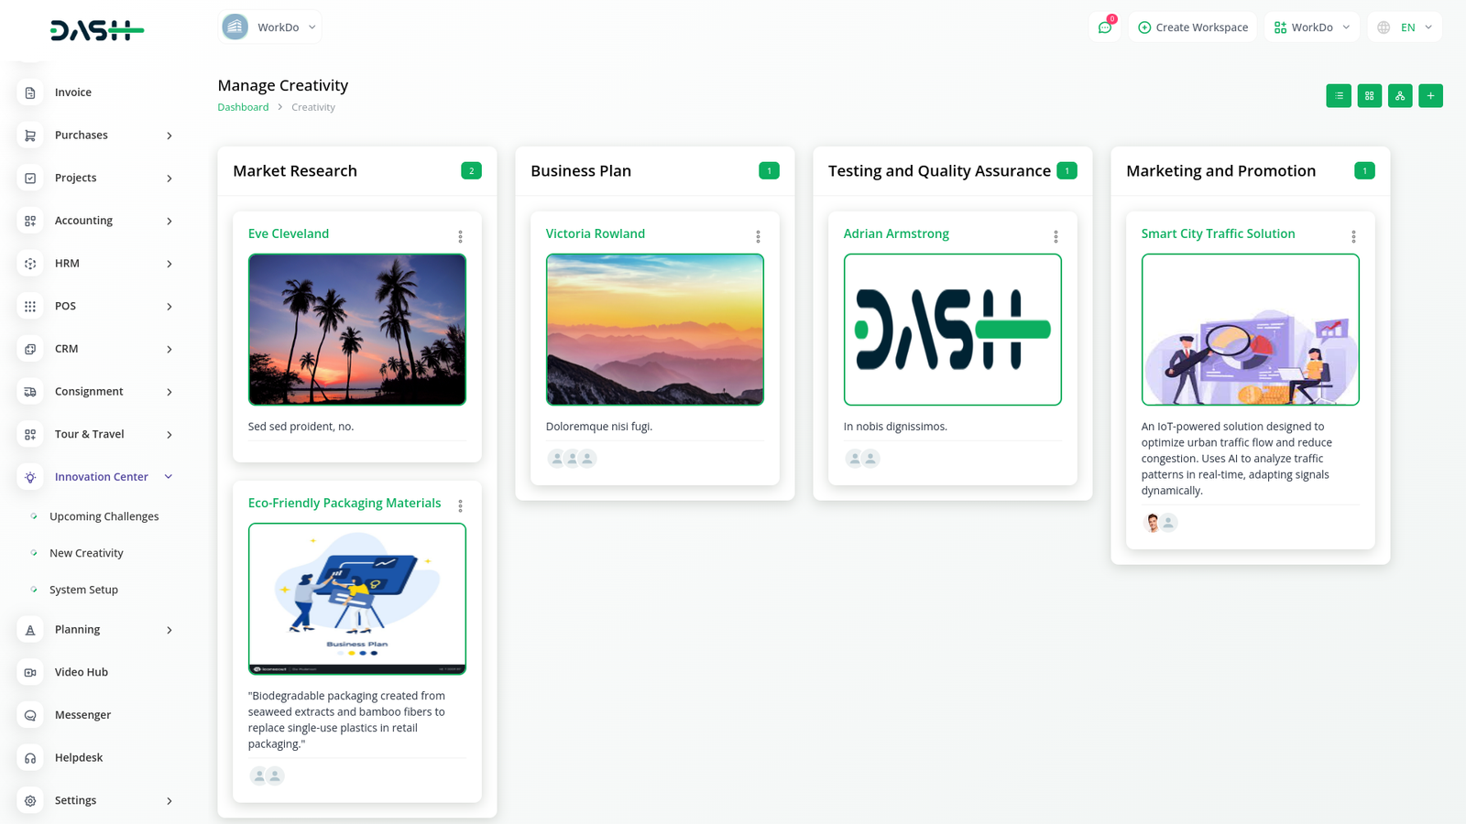Open the EN language dropdown
Image resolution: width=1466 pixels, height=824 pixels.
(1406, 27)
